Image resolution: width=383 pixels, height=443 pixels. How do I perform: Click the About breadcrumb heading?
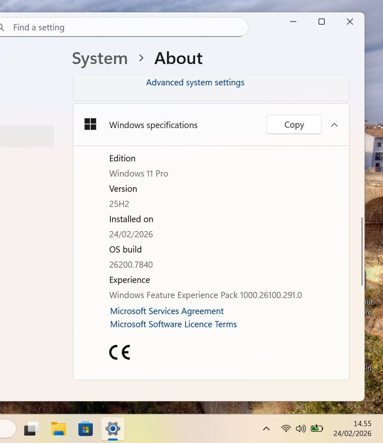point(178,58)
